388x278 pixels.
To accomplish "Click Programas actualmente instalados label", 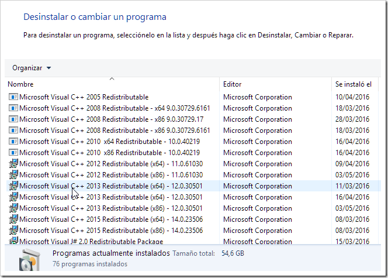I will tap(111, 253).
